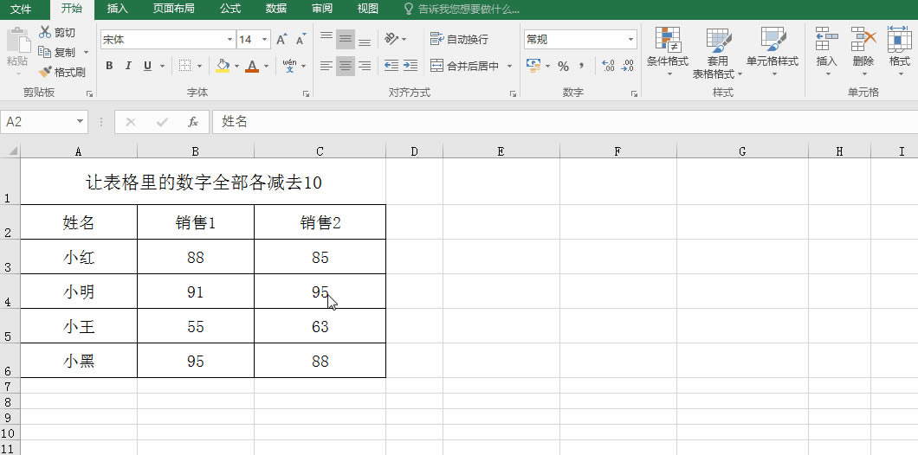Toggle Underline formatting
This screenshot has width=918, height=455.
pos(147,66)
